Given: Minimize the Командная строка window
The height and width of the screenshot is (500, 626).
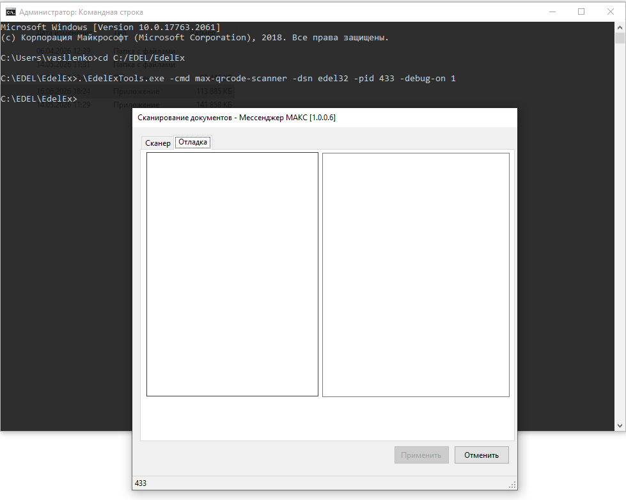Looking at the screenshot, I should click(x=552, y=12).
